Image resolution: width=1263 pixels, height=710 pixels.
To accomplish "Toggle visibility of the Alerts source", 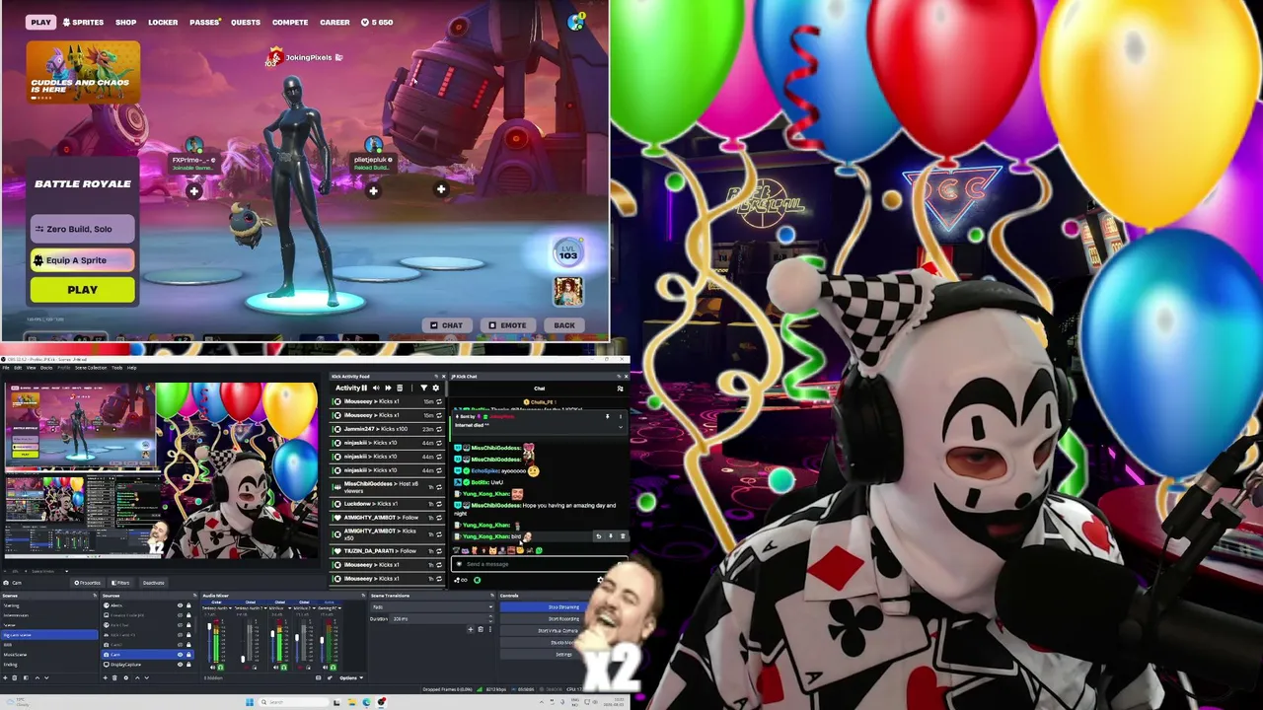I will [x=180, y=605].
